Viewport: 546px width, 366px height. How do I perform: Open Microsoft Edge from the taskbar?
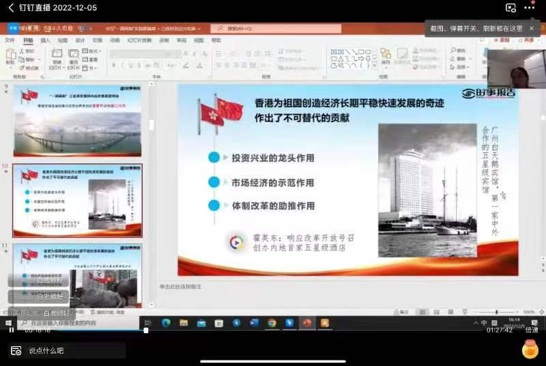pos(166,323)
